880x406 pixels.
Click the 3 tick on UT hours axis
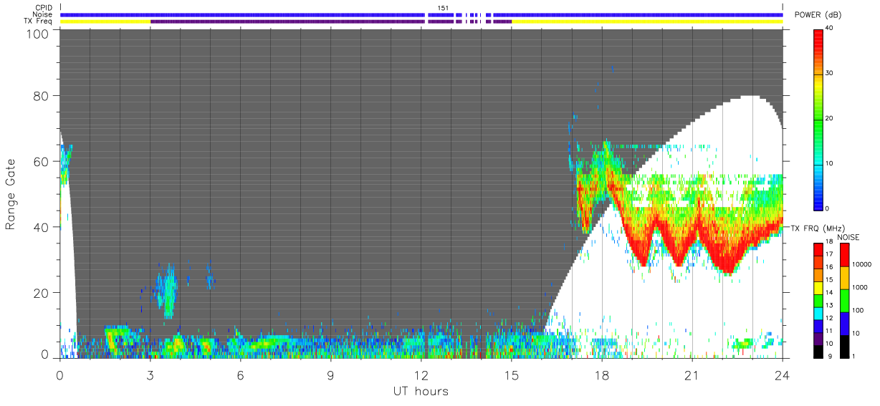click(x=150, y=374)
